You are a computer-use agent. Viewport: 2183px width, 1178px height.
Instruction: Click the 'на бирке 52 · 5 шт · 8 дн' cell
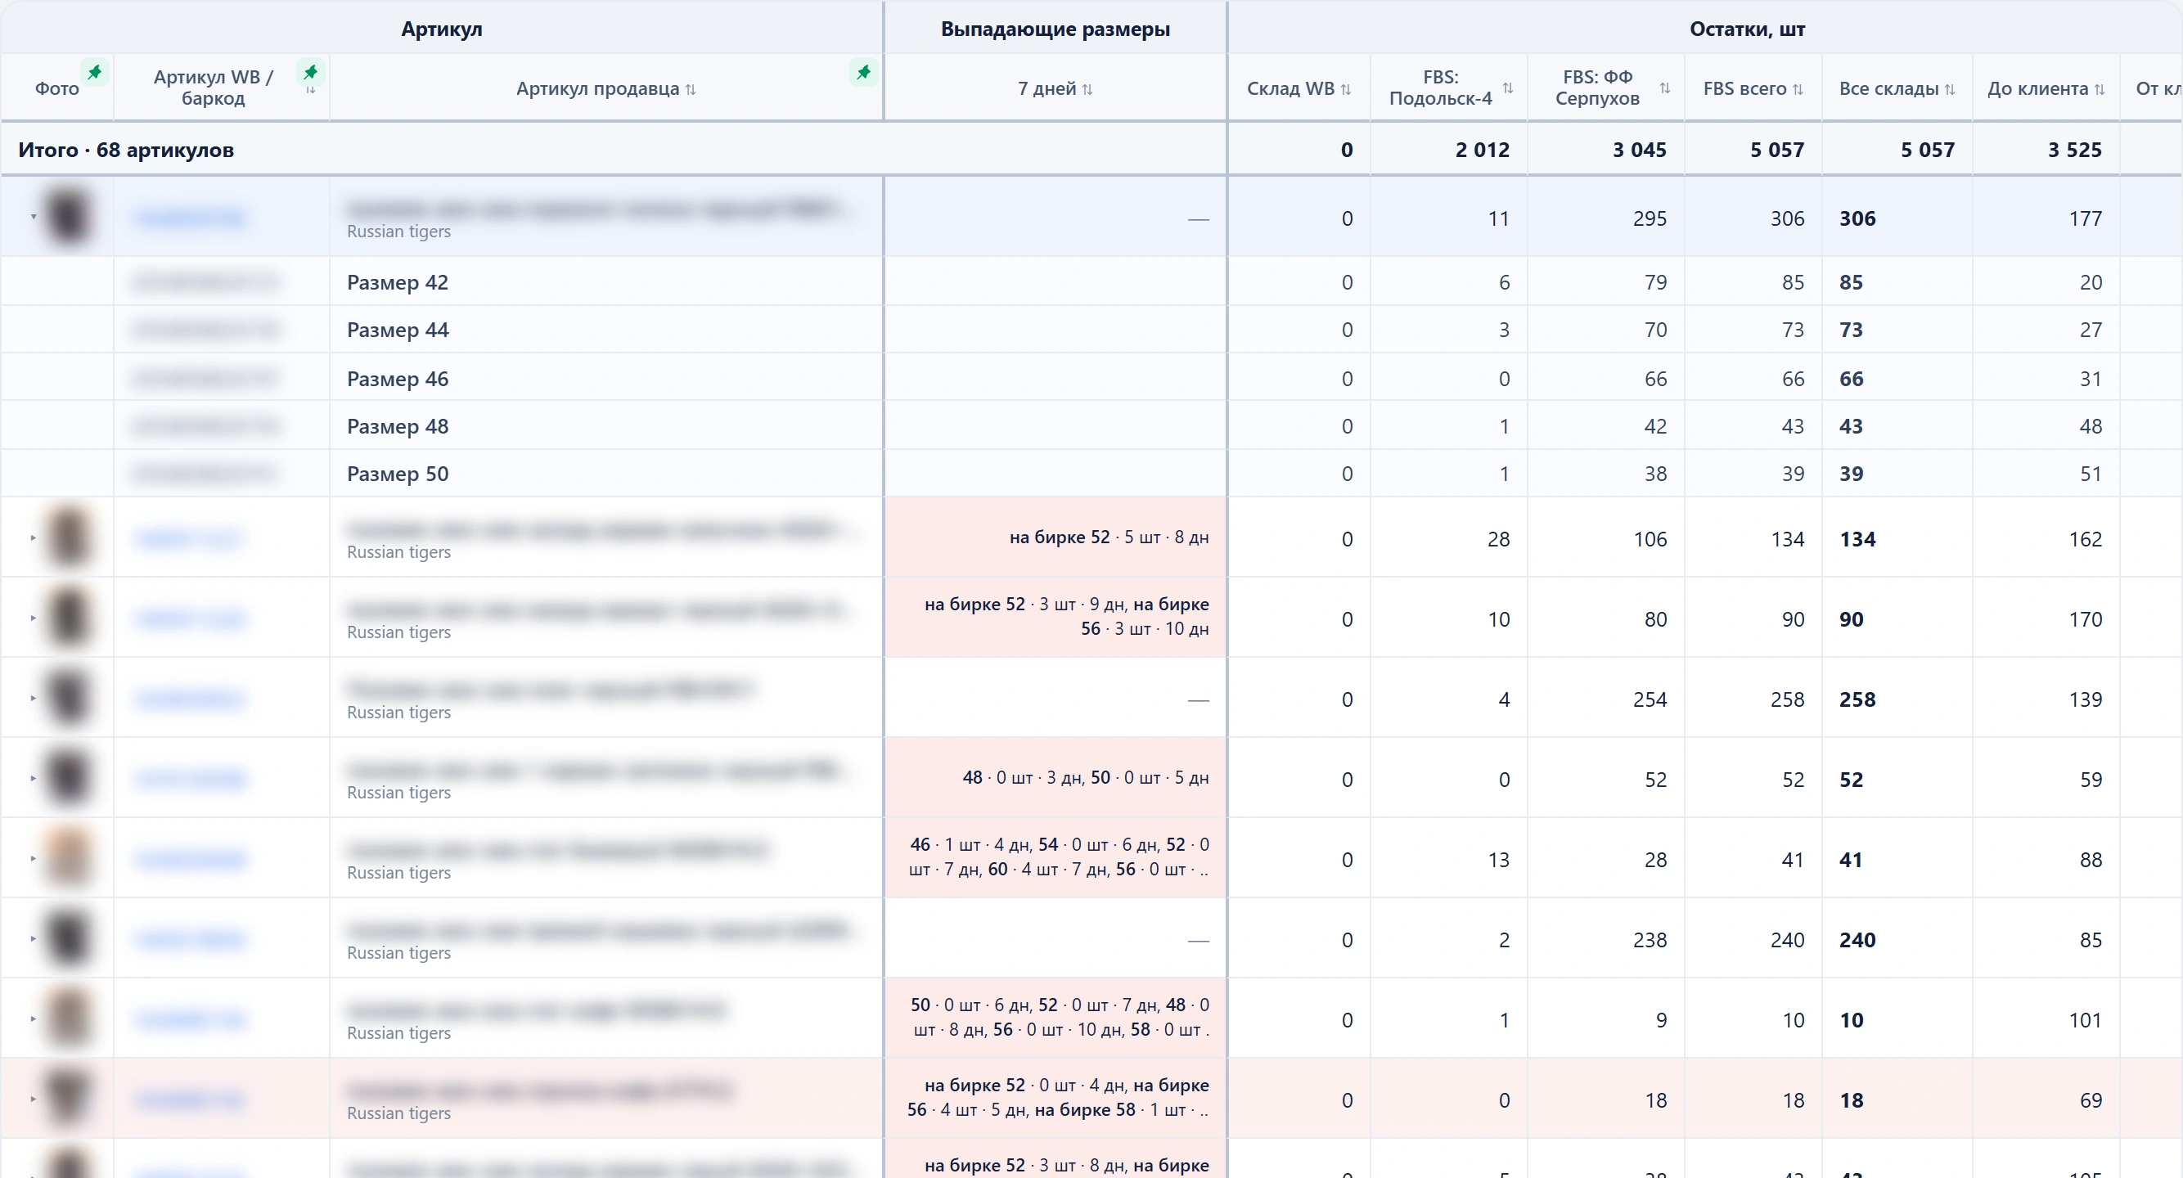tap(1055, 537)
